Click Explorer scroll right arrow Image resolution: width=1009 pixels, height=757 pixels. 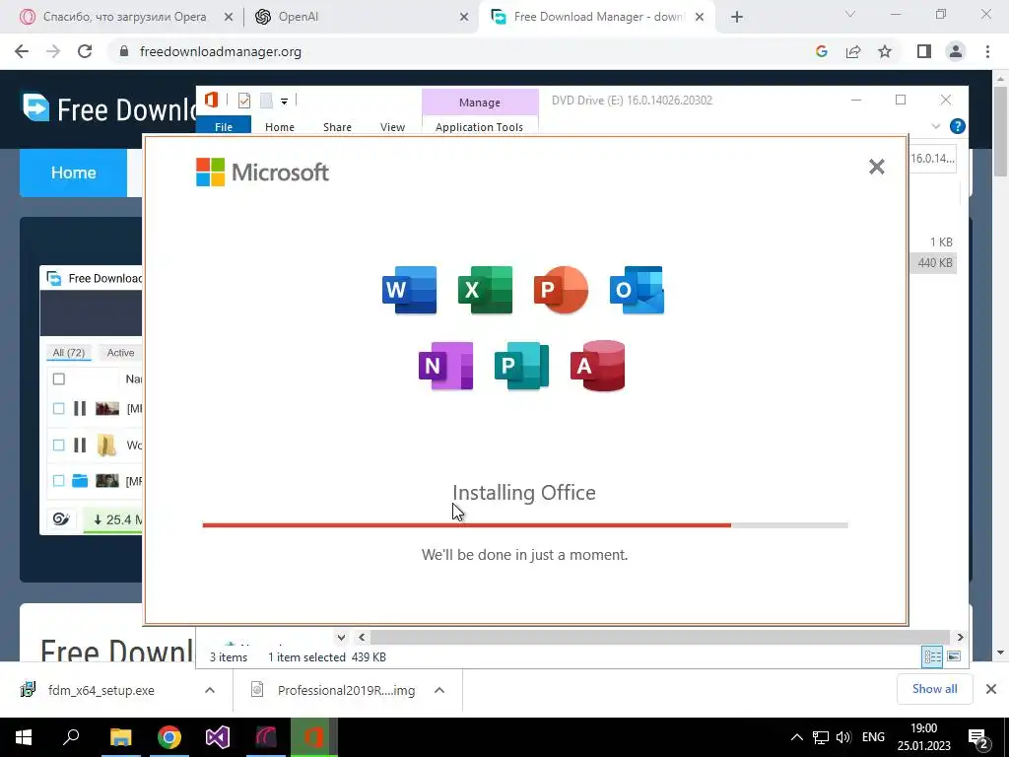[x=960, y=638]
